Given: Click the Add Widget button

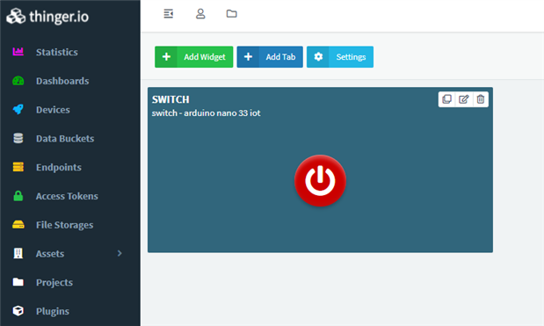Looking at the screenshot, I should 194,57.
